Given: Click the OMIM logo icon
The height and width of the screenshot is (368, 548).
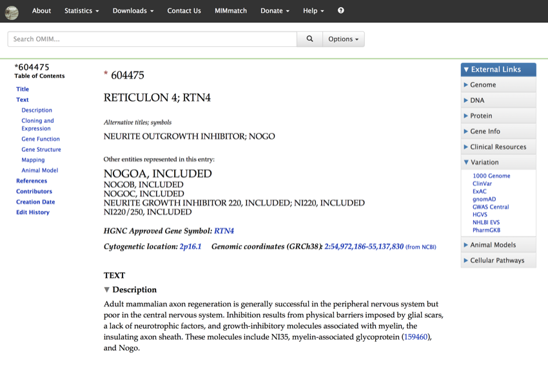Looking at the screenshot, I should [12, 12].
